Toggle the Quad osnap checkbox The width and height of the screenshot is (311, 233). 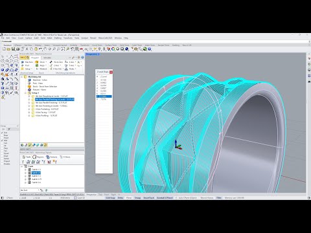(3, 153)
